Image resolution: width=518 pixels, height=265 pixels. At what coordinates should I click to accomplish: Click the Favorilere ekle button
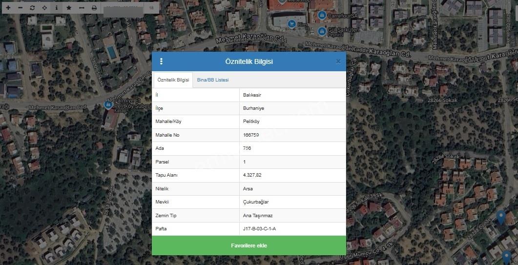pyautogui.click(x=249, y=245)
